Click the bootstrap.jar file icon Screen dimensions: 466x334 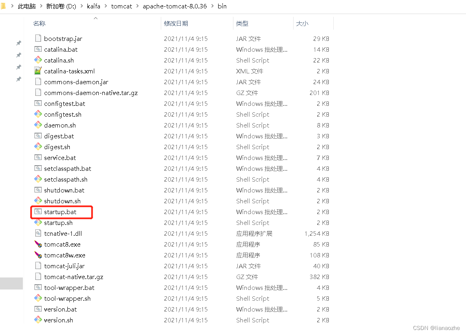38,38
